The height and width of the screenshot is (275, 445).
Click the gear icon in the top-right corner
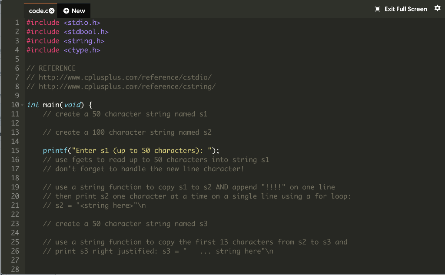437,8
